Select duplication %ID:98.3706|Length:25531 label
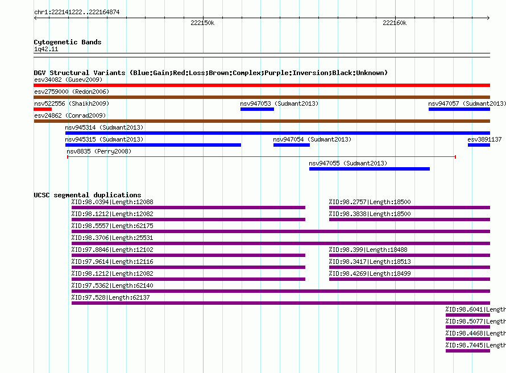 tap(113, 238)
